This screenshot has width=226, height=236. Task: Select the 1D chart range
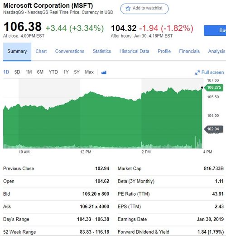click(6, 72)
